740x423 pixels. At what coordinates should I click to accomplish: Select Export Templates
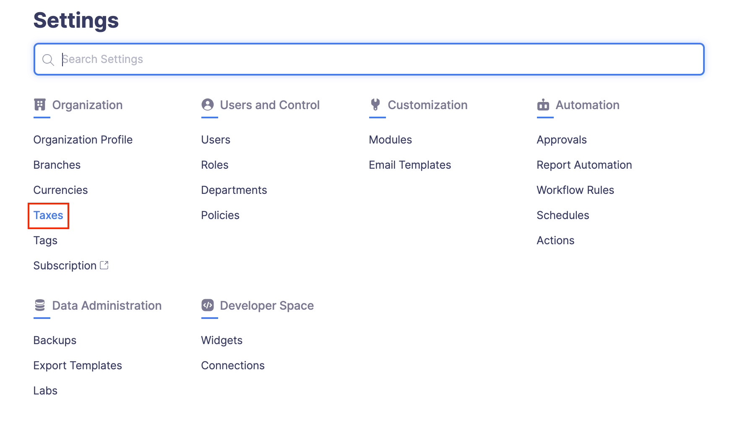coord(78,366)
